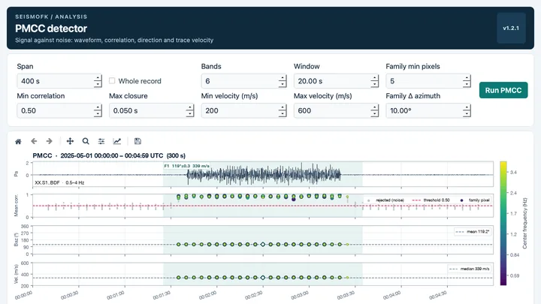Increase Max velocity using up arrow
Viewport: 541px width, 304px height.
click(x=374, y=107)
